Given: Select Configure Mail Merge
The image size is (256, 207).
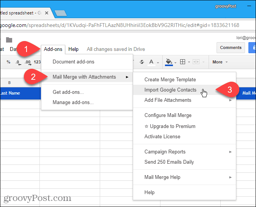Looking at the screenshot, I should click(184, 115).
